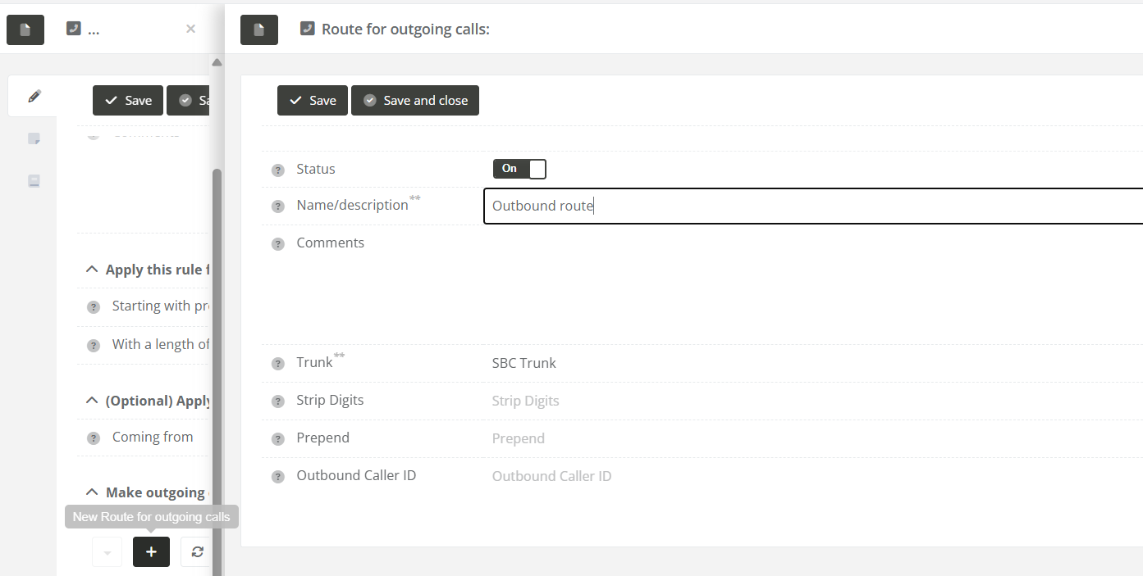Click help icon next to Strip Digits

click(278, 401)
